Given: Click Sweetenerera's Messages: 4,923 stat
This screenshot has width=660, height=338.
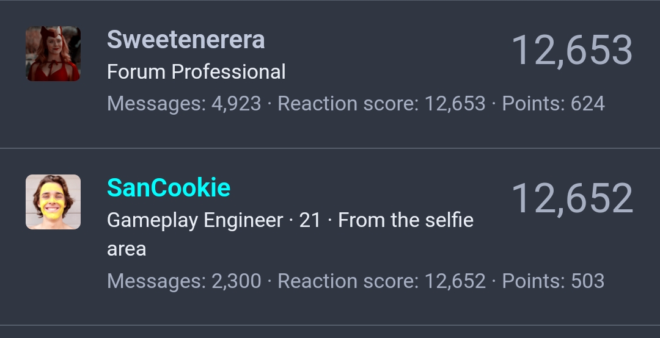Looking at the screenshot, I should [x=184, y=104].
